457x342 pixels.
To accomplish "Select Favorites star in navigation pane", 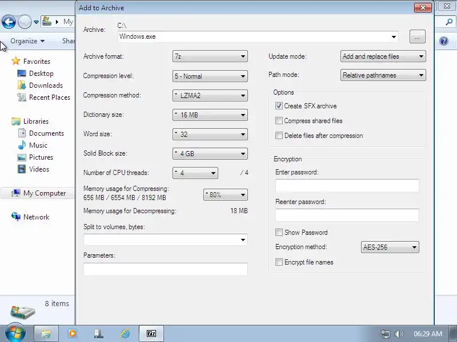I will (16, 61).
